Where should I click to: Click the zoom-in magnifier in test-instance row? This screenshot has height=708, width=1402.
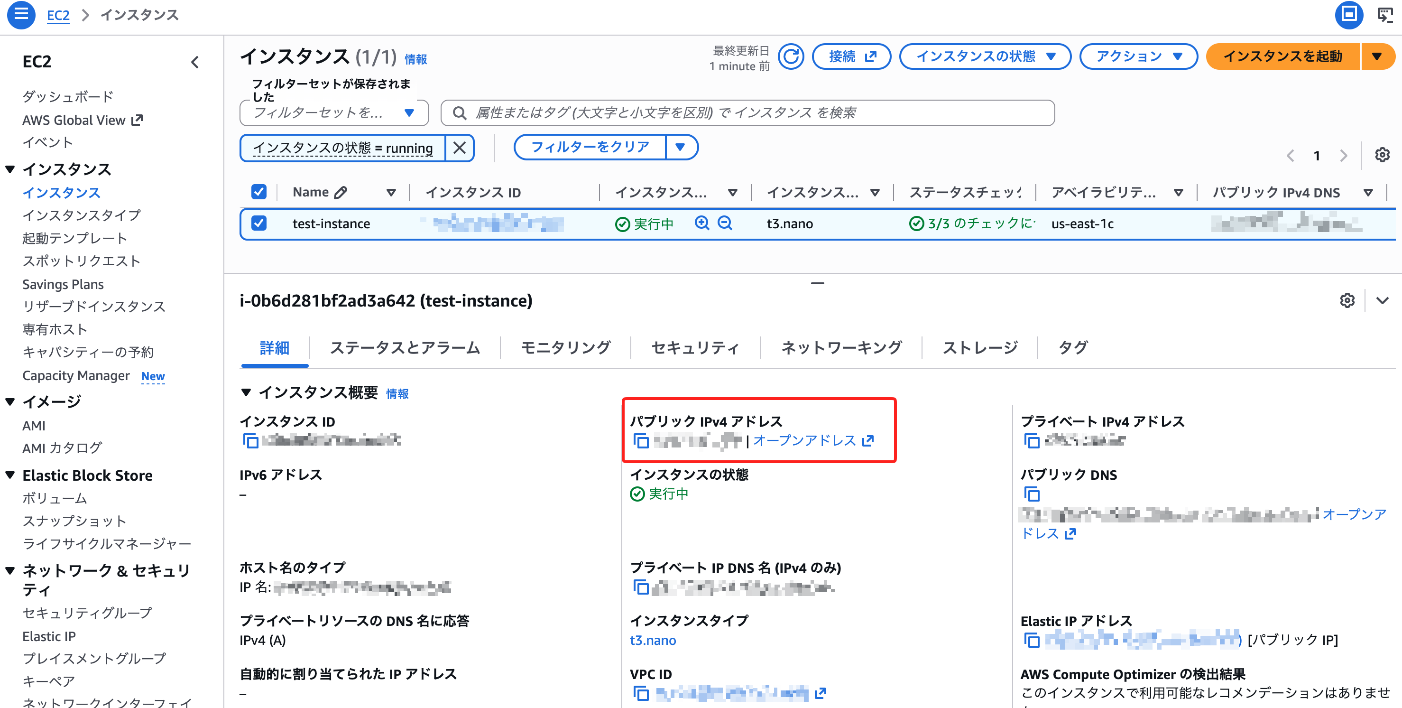point(701,224)
